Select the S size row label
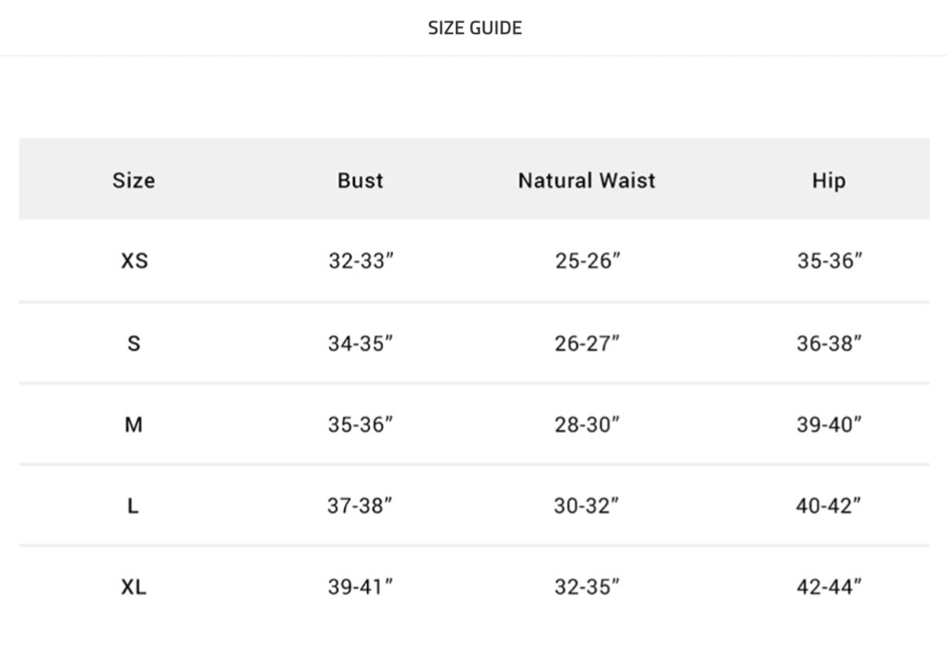This screenshot has width=947, height=669. point(133,343)
